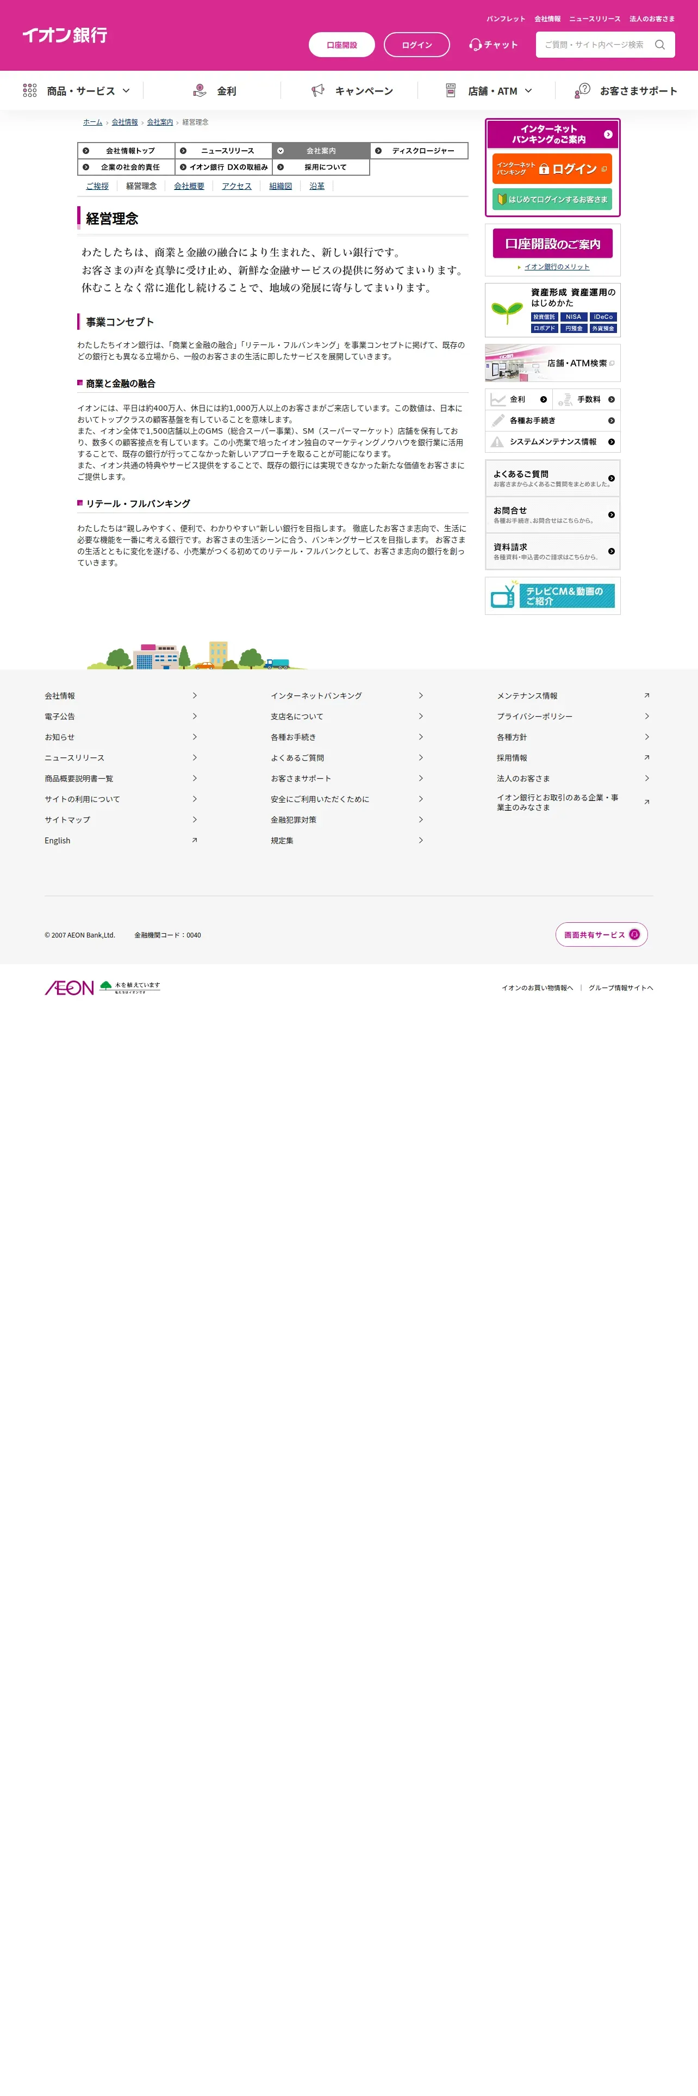Image resolution: width=698 pixels, height=2096 pixels.
Task: Click the chevron next to サイトマップ
Action: (195, 819)
